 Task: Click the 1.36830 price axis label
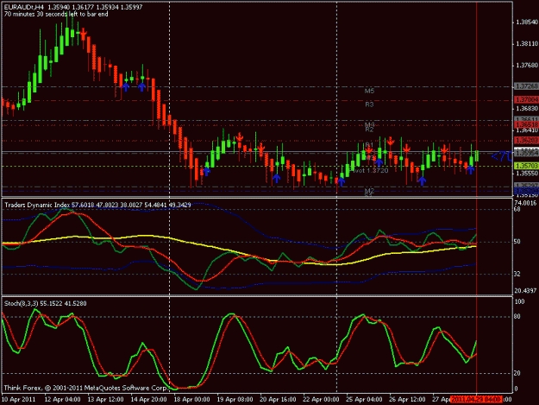click(x=526, y=109)
